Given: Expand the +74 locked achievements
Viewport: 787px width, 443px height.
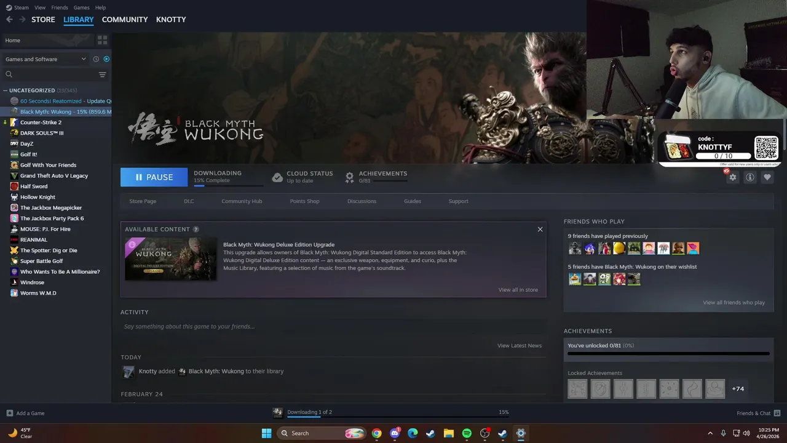Looking at the screenshot, I should [738, 389].
